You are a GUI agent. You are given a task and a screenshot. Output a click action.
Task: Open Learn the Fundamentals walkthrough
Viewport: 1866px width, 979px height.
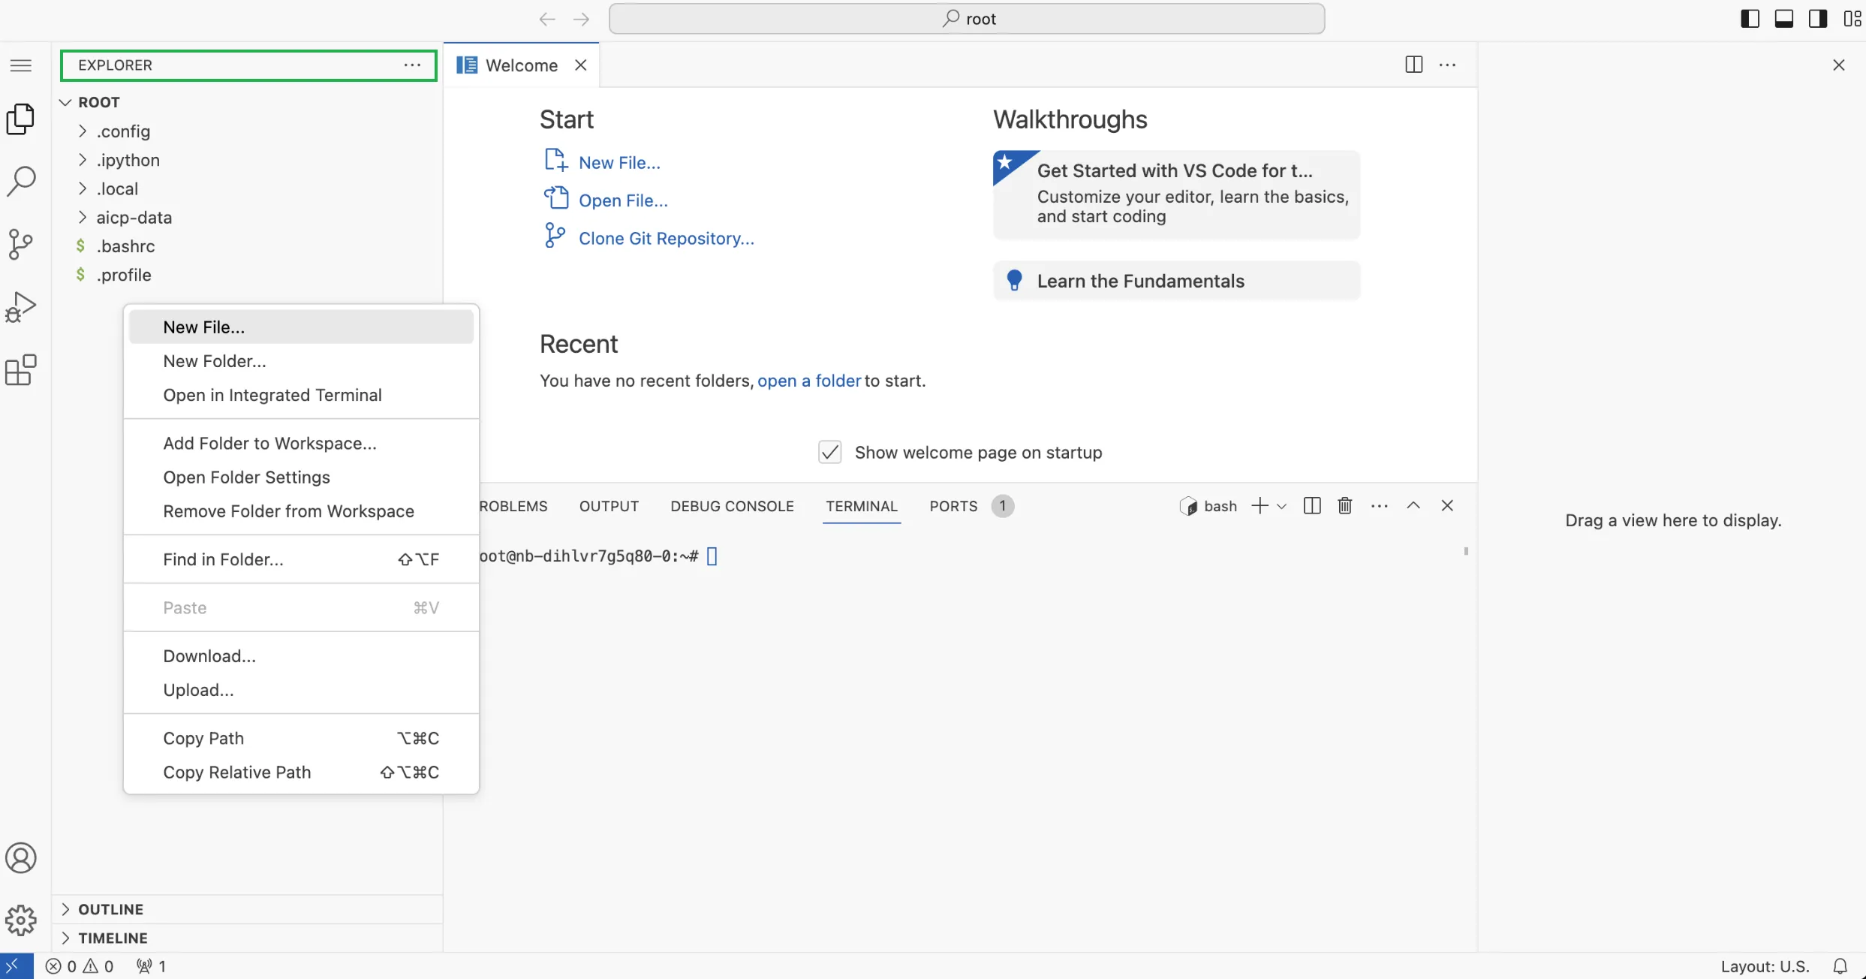pos(1176,281)
